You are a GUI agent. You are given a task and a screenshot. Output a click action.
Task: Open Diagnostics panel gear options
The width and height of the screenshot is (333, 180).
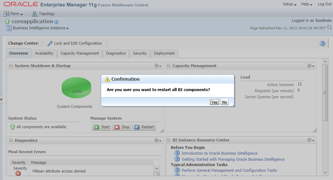coord(158,140)
